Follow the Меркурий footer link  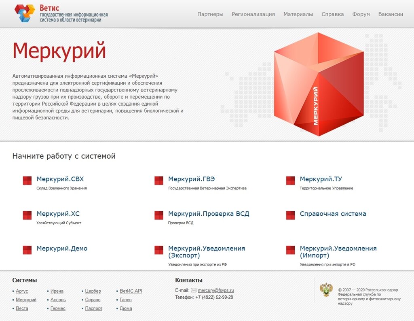[26, 300]
